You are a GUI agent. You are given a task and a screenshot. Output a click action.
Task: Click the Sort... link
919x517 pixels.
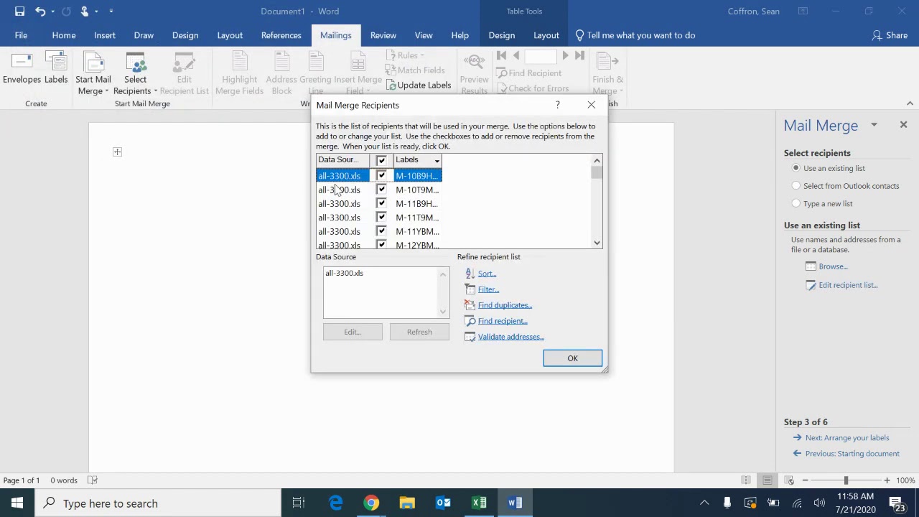[x=487, y=274]
